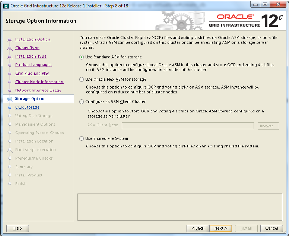Click the Finish step text

click(21, 184)
